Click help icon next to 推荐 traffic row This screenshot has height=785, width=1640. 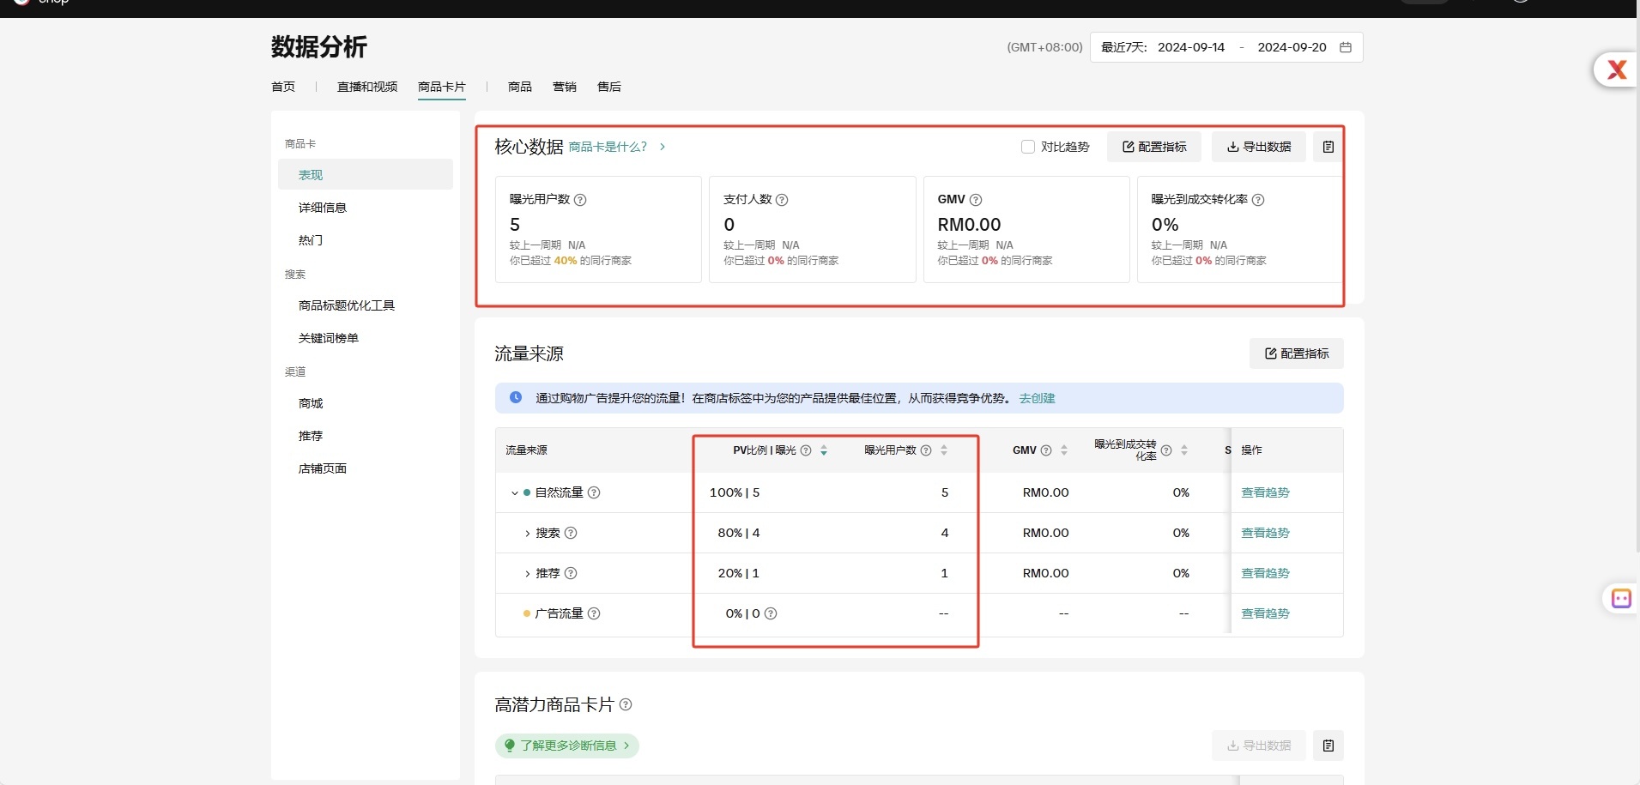[x=571, y=573]
